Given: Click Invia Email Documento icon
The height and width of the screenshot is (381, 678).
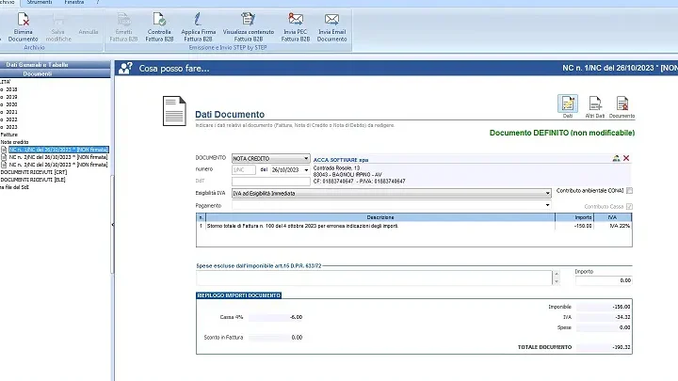Looking at the screenshot, I should [331, 20].
